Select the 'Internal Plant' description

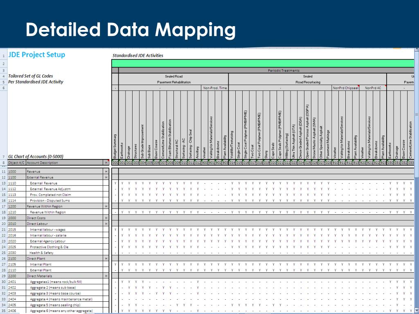point(41,265)
